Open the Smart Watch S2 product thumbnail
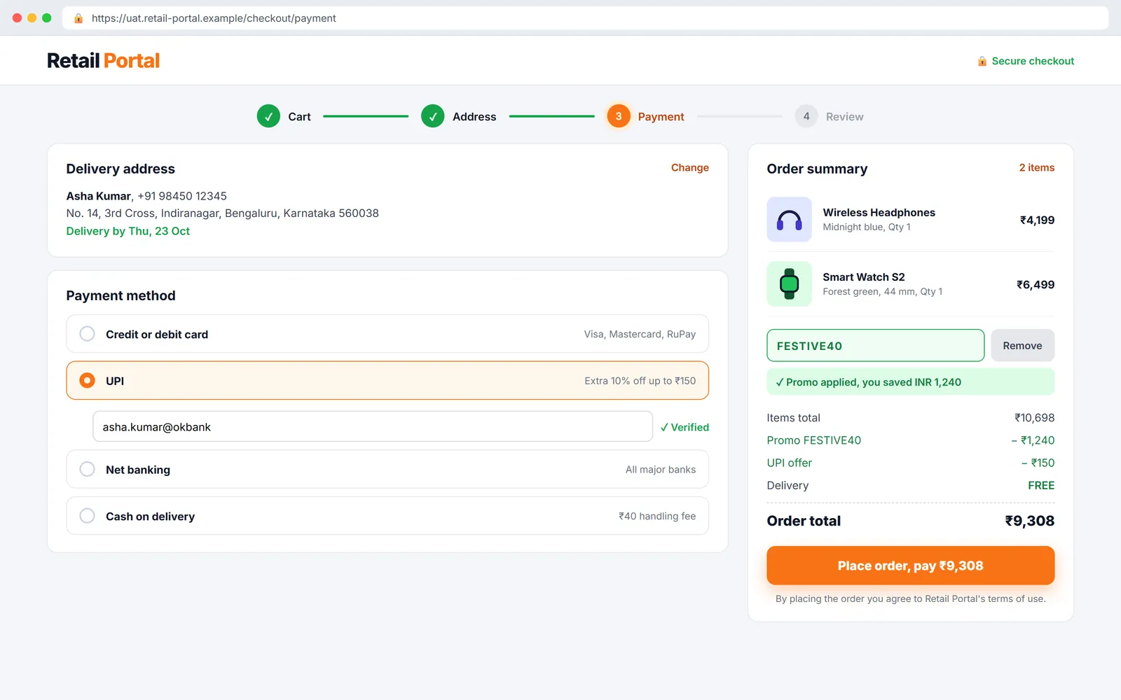 [x=789, y=284]
